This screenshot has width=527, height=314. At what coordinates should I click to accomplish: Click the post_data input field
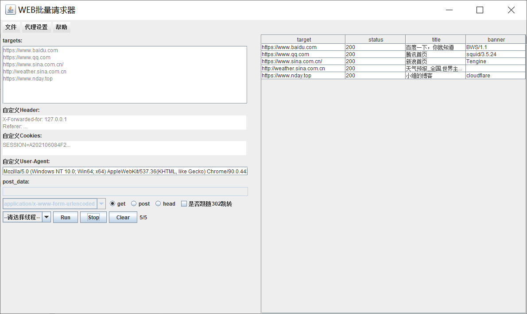point(125,191)
